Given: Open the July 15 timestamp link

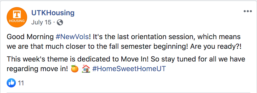Looking at the screenshot, I should click(x=41, y=22).
